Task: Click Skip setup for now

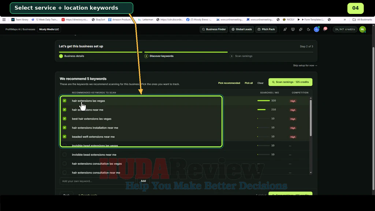Action: [x=305, y=66]
